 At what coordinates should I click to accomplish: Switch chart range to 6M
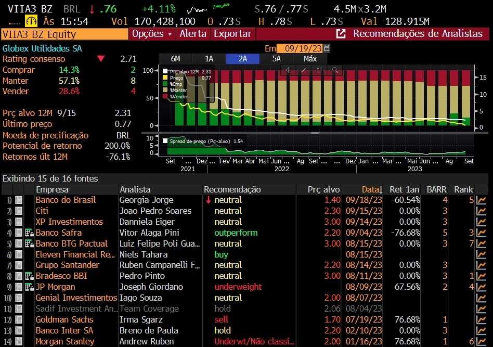click(x=175, y=59)
